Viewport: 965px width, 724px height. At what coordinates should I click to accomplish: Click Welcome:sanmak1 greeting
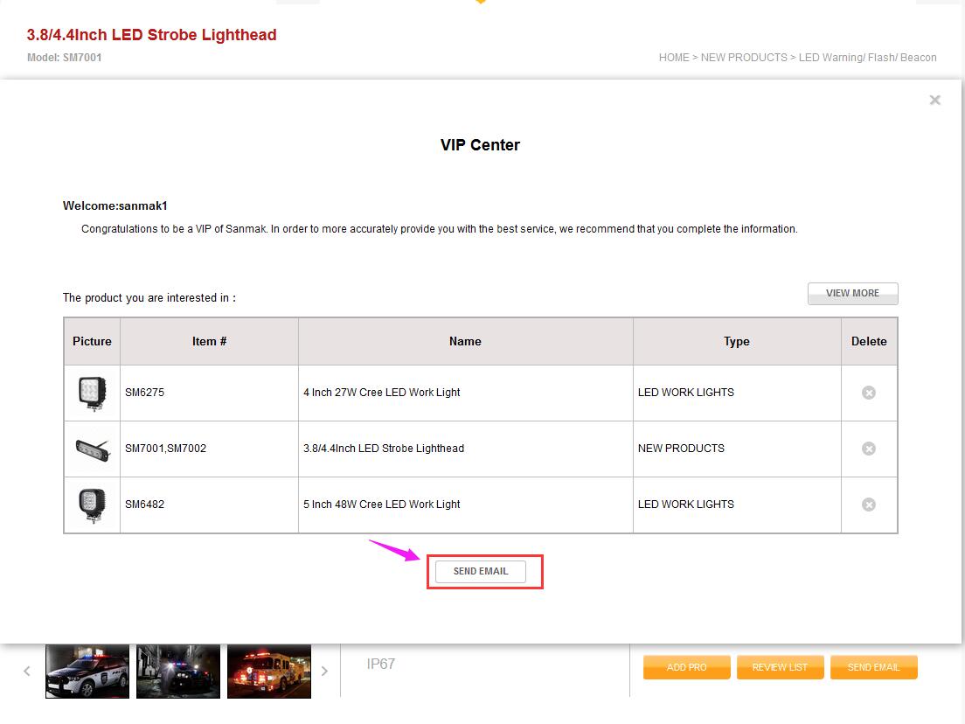pos(115,205)
